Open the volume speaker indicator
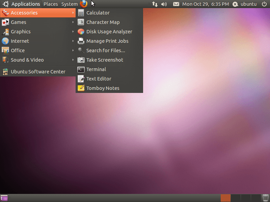The height and width of the screenshot is (202, 270). point(164,4)
